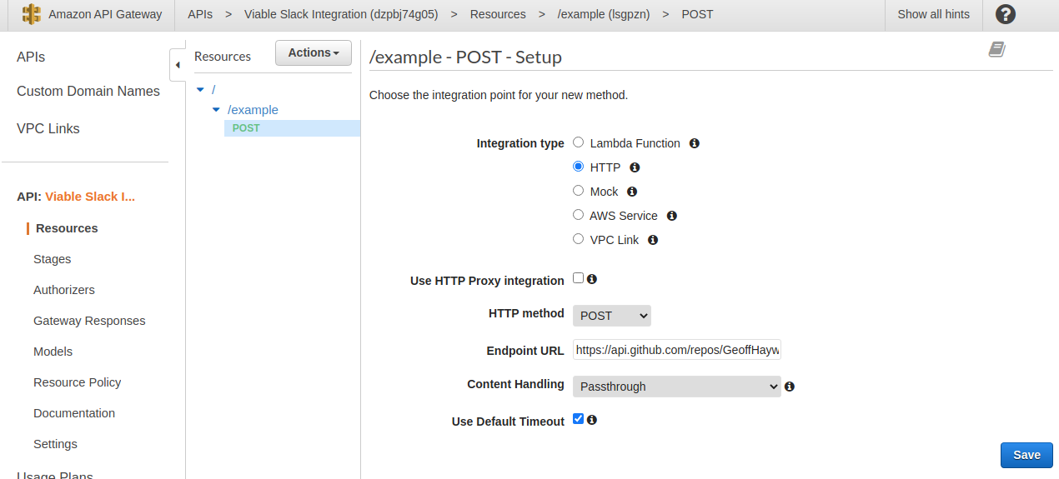Click APIs breadcrumb link
Image resolution: width=1059 pixels, height=479 pixels.
click(x=199, y=14)
